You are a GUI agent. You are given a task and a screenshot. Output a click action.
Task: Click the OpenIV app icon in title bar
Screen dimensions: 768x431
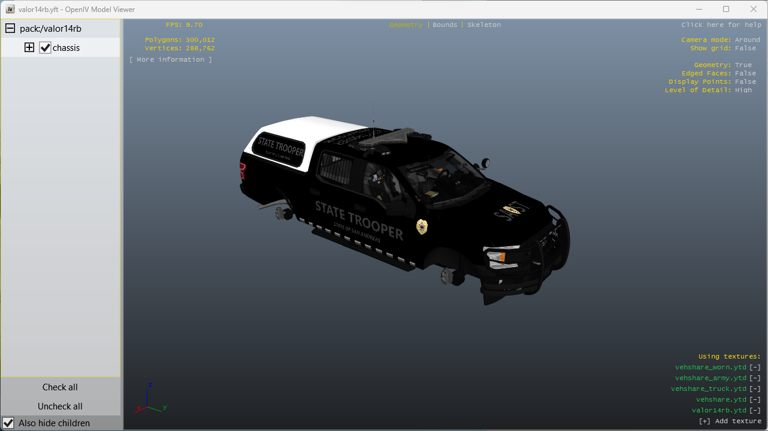click(x=10, y=9)
